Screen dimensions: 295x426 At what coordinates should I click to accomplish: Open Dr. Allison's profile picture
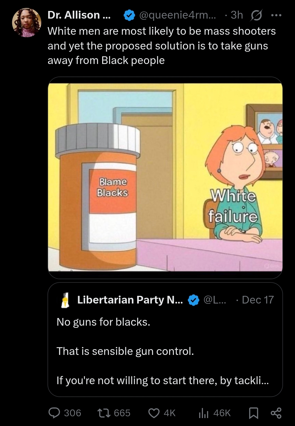click(26, 22)
